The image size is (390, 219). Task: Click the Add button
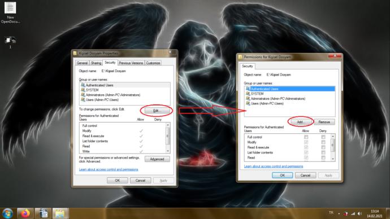click(300, 122)
